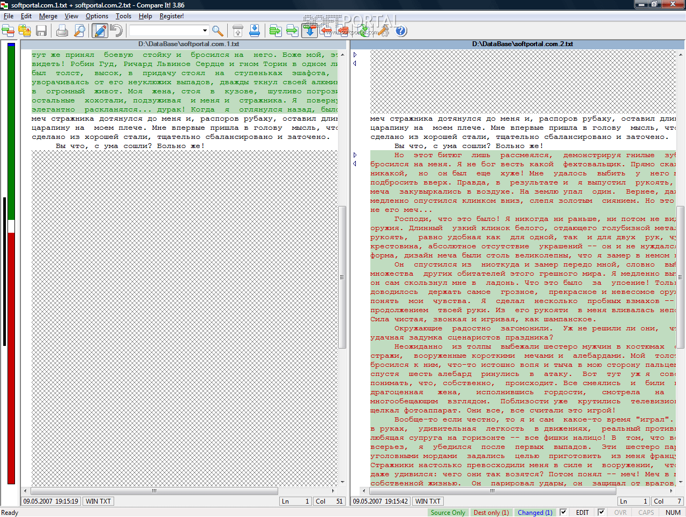
Task: Click the left pane Ln 1 indicator
Action: coord(295,501)
